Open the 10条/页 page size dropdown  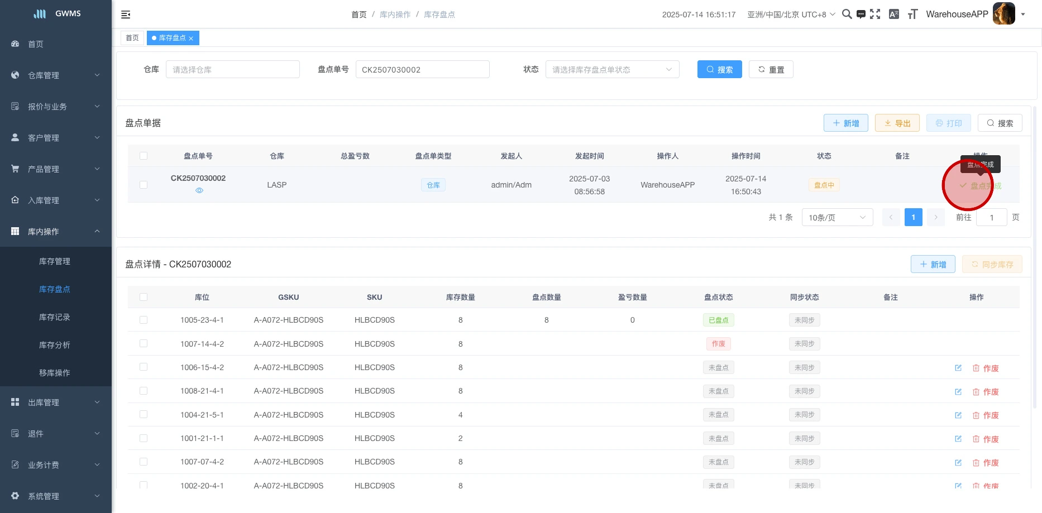(x=837, y=217)
